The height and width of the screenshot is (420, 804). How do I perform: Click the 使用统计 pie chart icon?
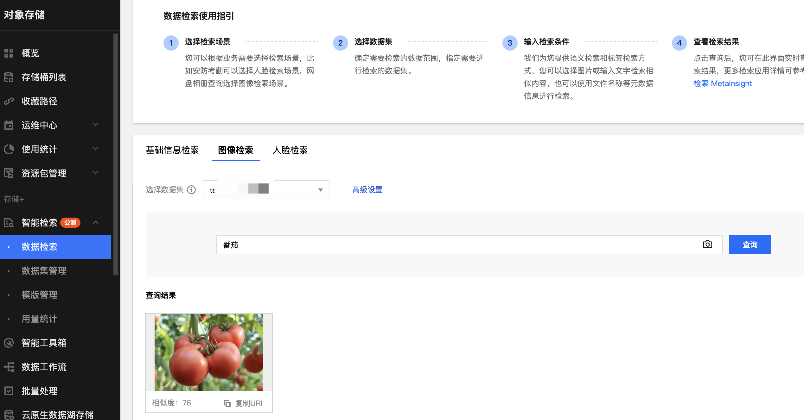pyautogui.click(x=9, y=149)
